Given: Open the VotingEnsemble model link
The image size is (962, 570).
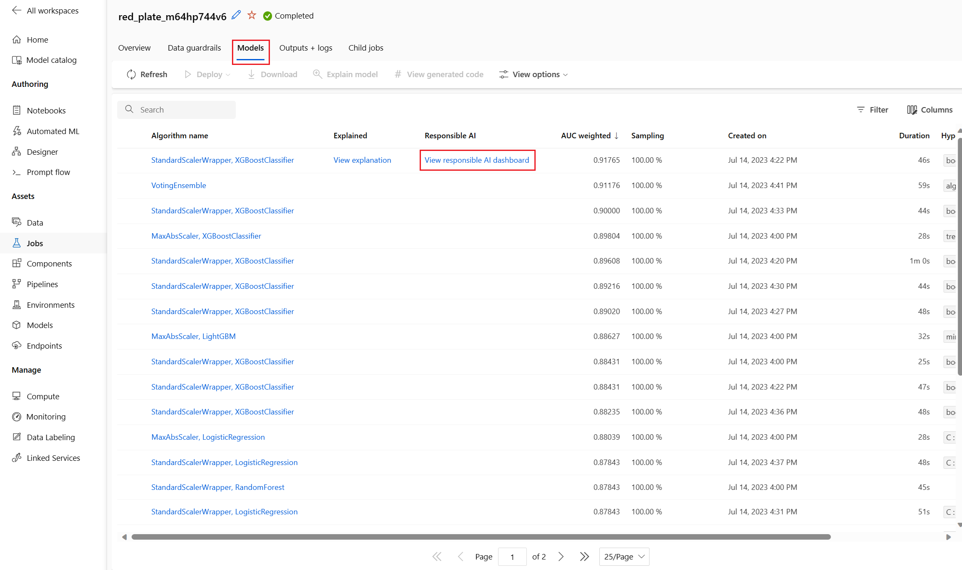Looking at the screenshot, I should point(178,186).
